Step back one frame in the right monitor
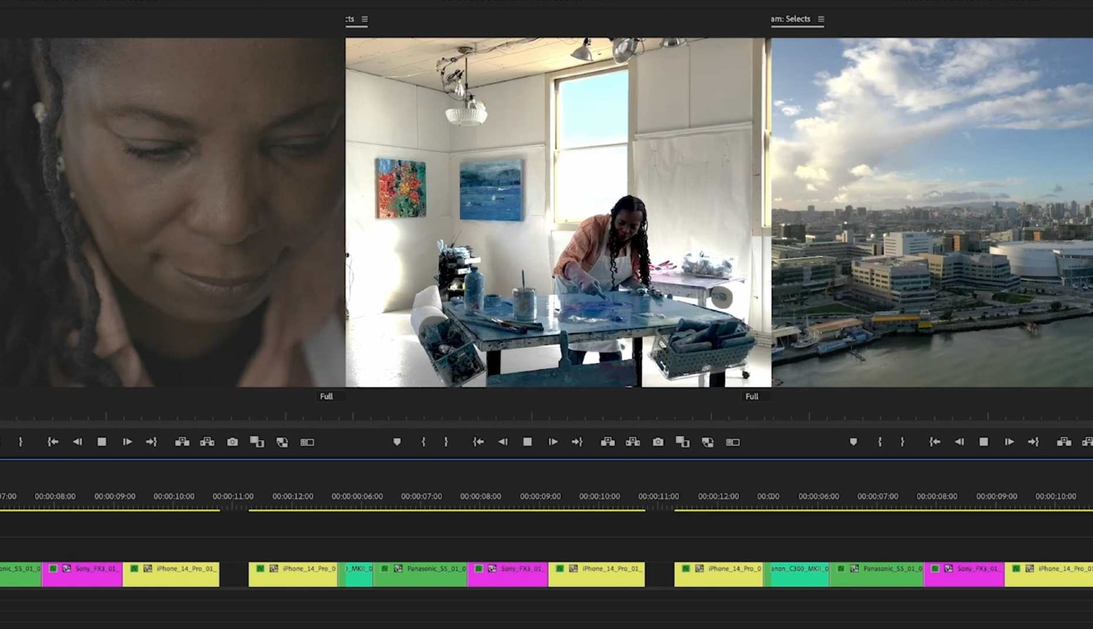 tap(960, 442)
